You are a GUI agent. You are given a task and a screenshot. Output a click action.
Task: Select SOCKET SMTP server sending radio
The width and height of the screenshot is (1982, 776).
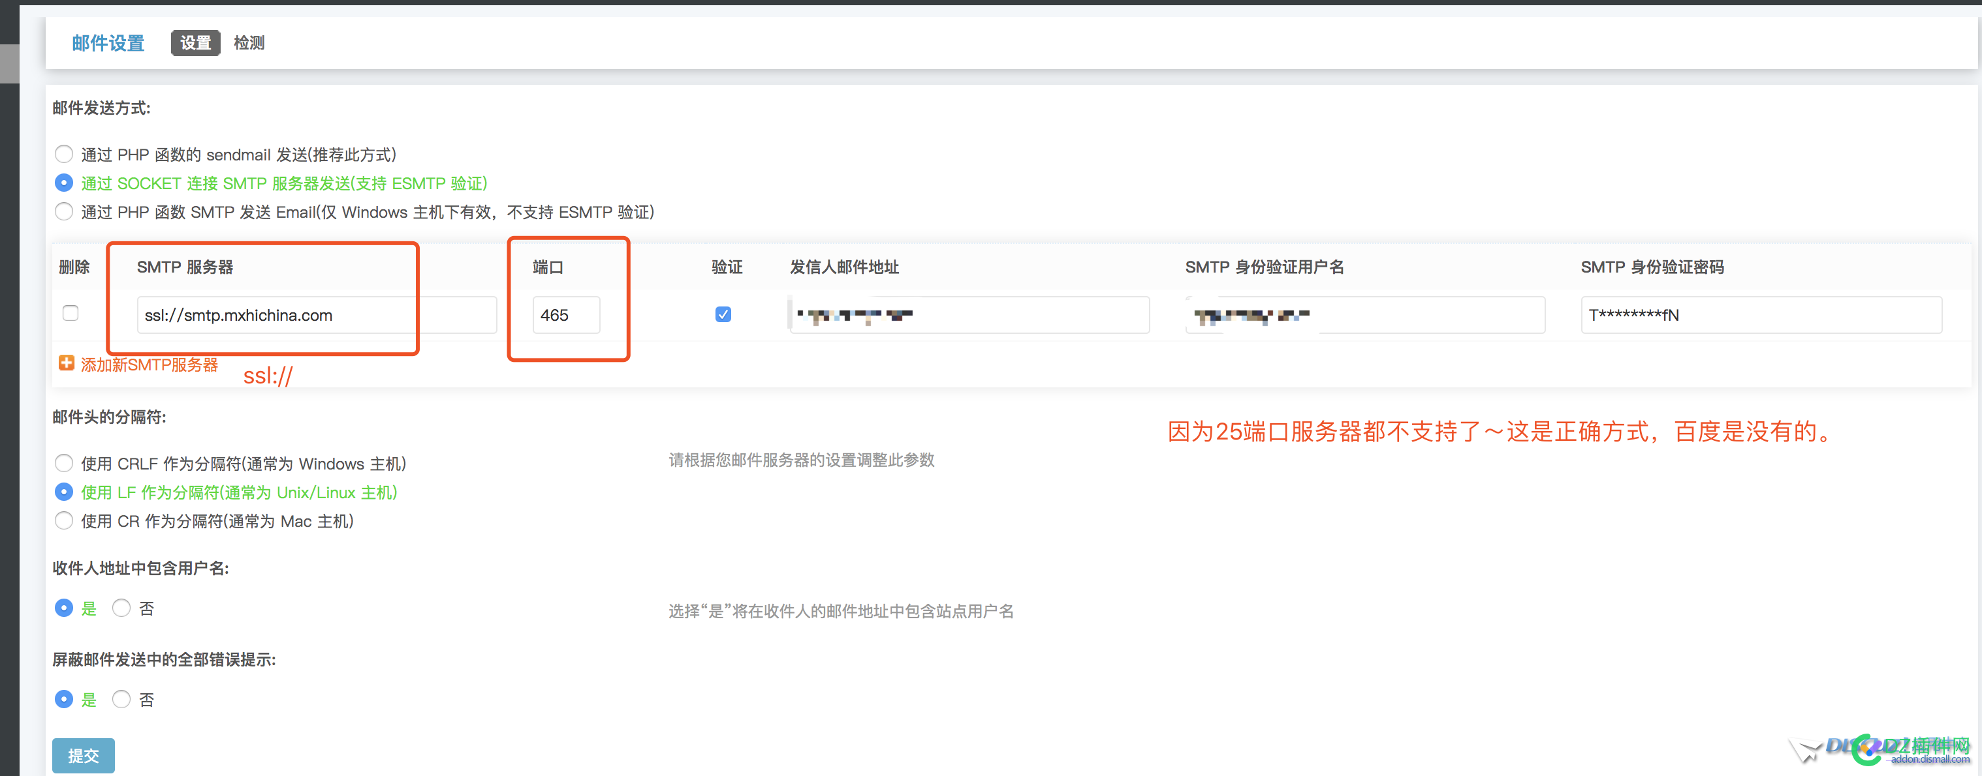64,183
